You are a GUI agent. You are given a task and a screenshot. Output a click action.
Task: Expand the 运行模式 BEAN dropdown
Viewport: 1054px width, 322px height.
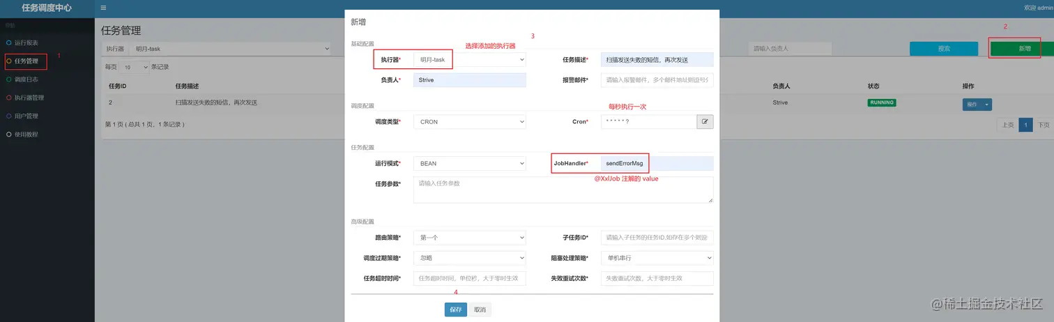tap(469, 163)
